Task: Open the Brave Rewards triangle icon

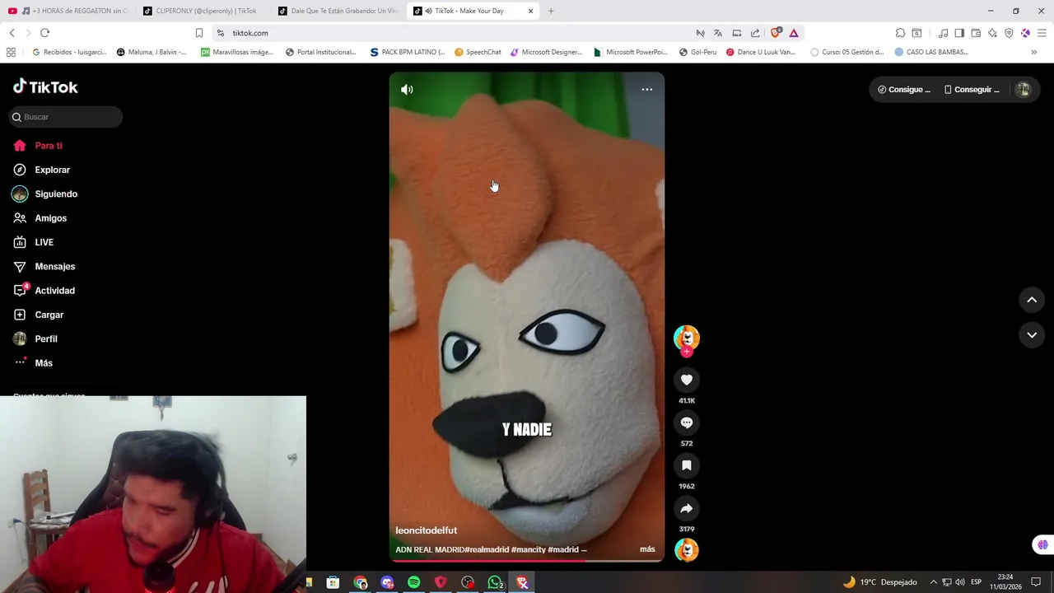Action: [x=794, y=33]
